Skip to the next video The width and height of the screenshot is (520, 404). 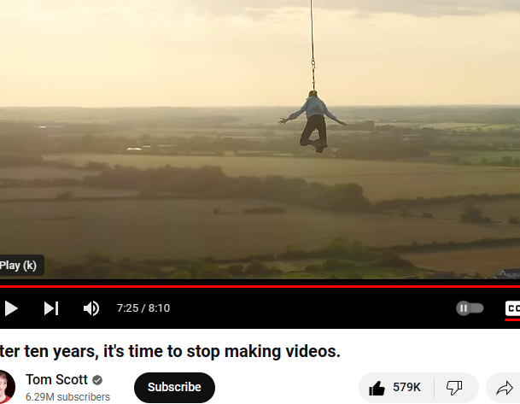point(51,308)
